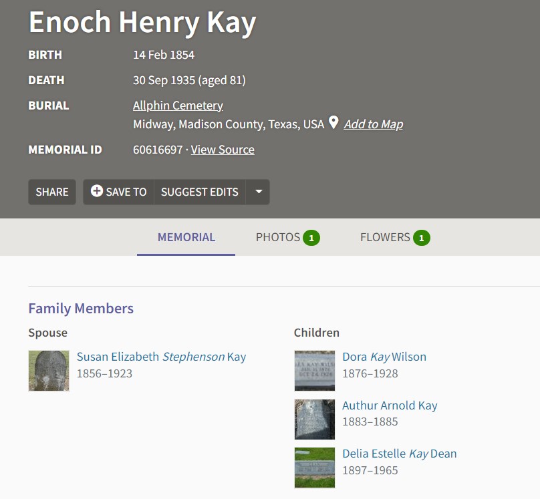Open Delia Estelle Kay Dean's grave thumbnail
Screen dimensions: 540x499
pyautogui.click(x=314, y=468)
